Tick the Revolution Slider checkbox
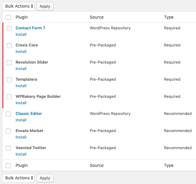Screen dimensions: 196x184 click(9, 63)
